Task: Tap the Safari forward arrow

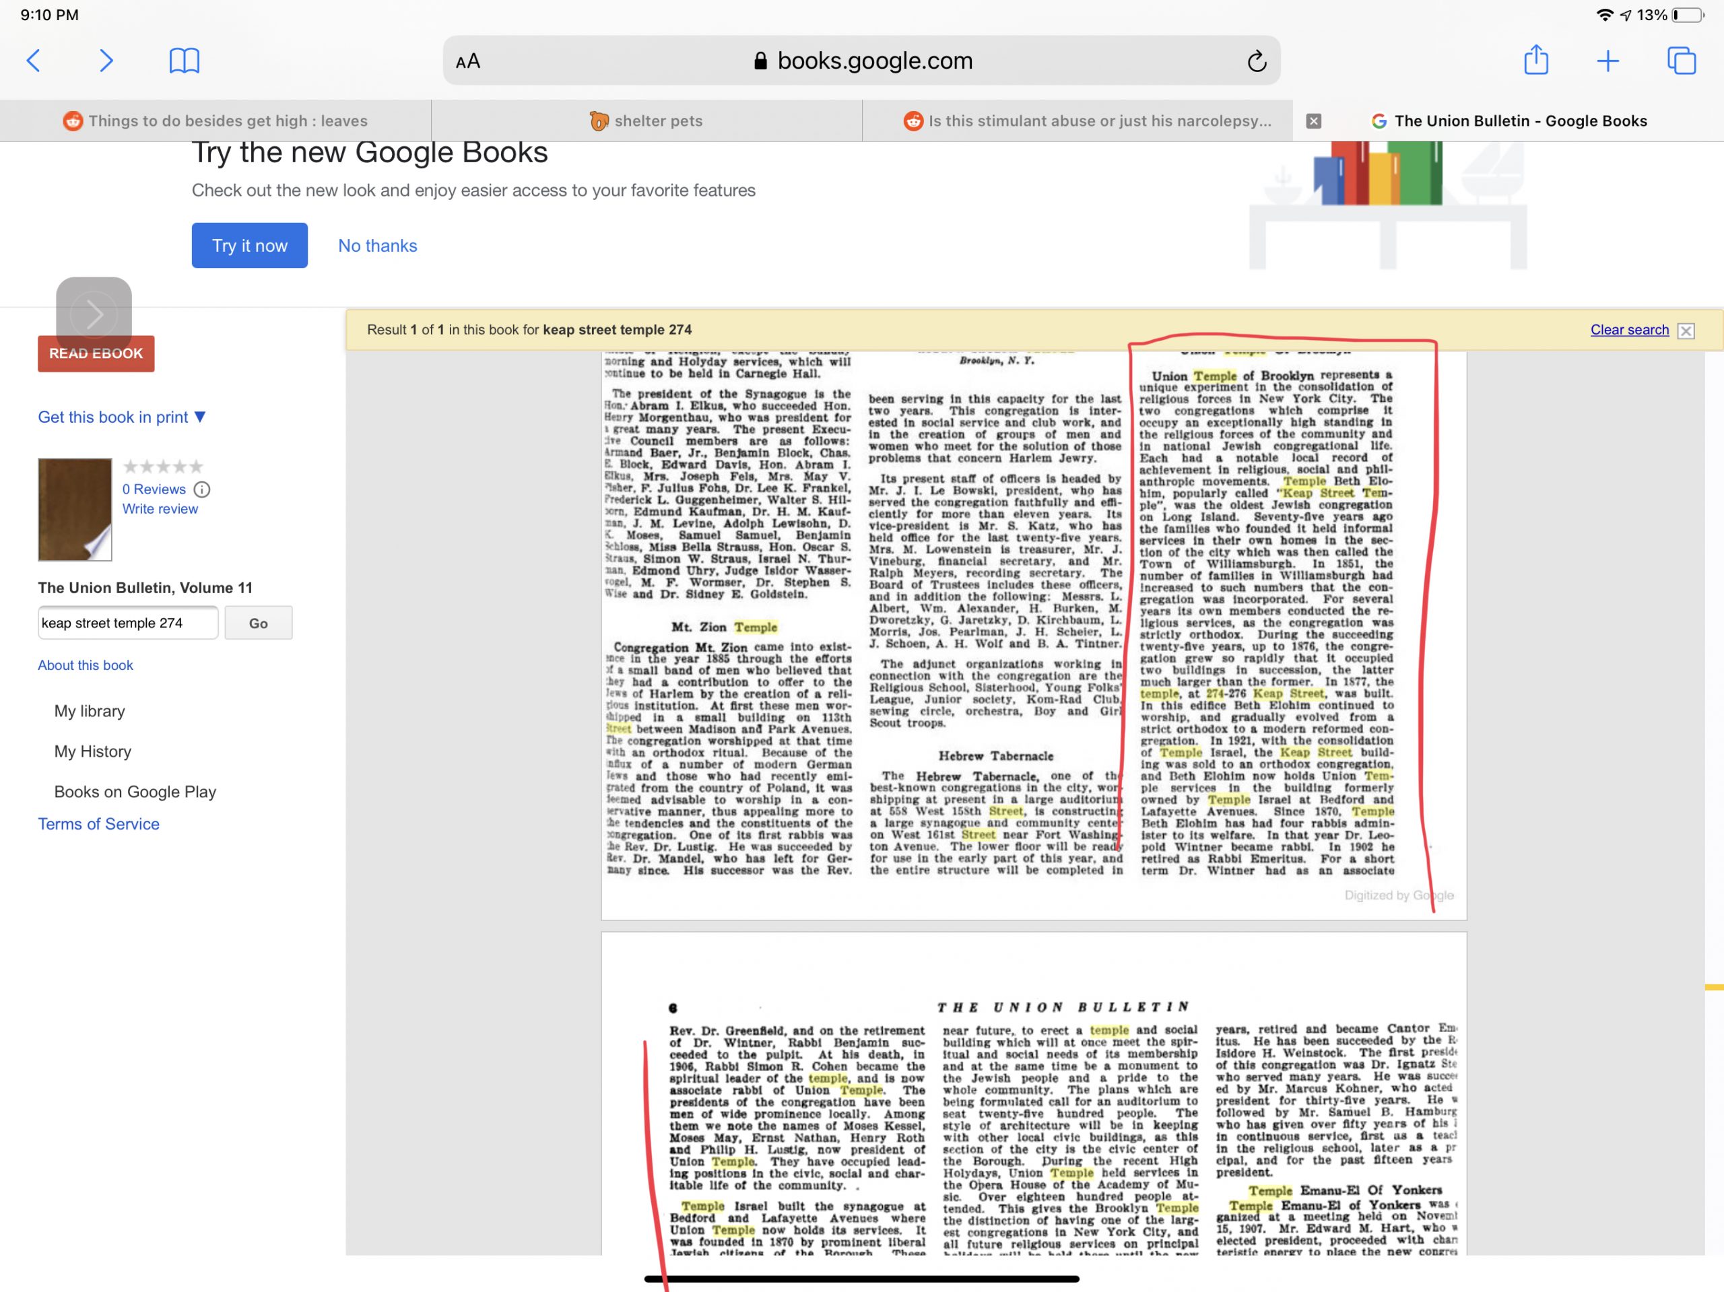Action: click(x=106, y=61)
